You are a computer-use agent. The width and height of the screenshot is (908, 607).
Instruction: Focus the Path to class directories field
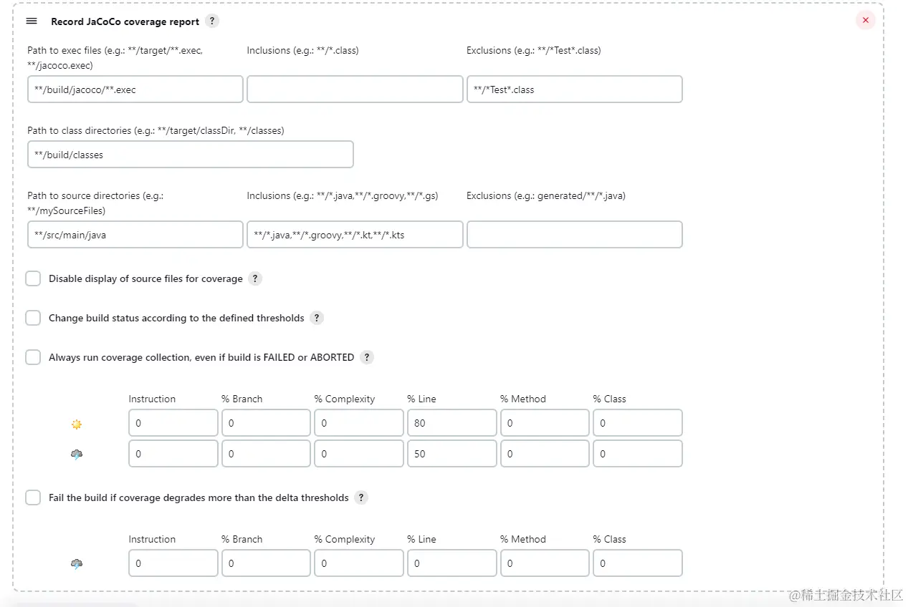click(x=191, y=155)
